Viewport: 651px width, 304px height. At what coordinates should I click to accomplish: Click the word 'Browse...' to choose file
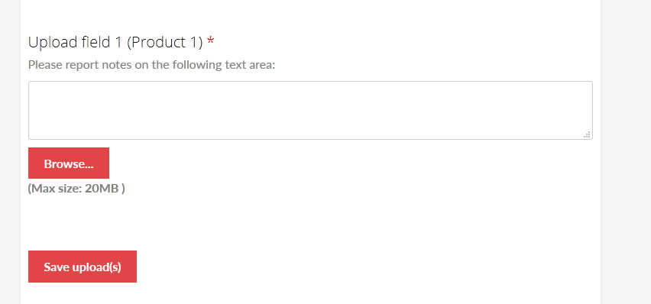click(x=69, y=163)
